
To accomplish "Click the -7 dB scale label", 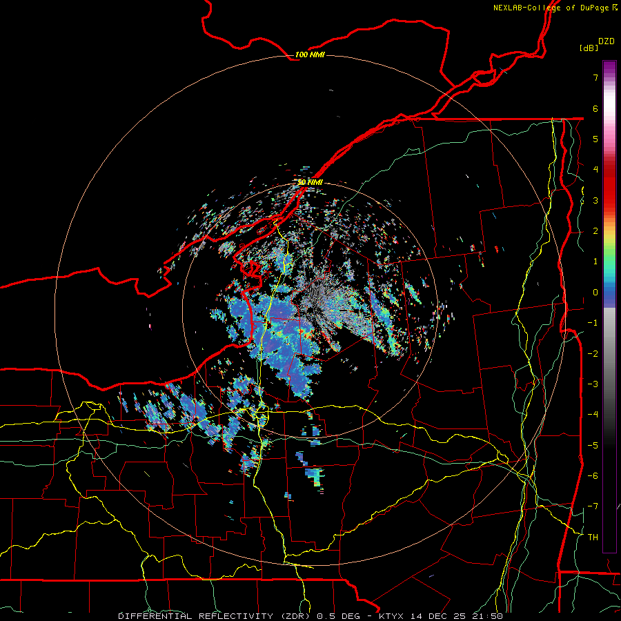I will point(593,506).
